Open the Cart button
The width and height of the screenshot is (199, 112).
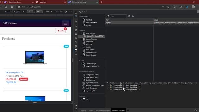(x=60, y=31)
